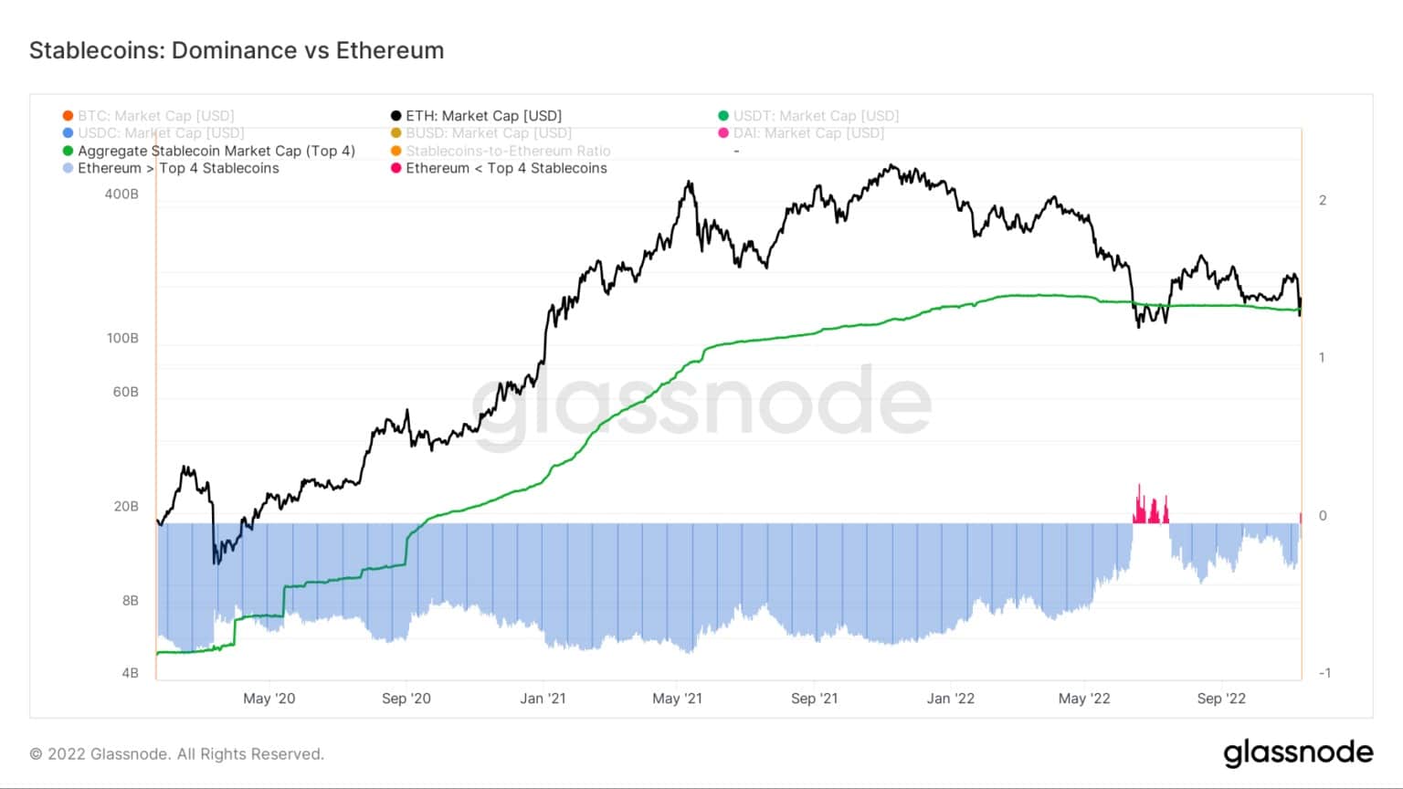The image size is (1403, 789).
Task: Toggle the BTC Market Cap legend series
Action: point(148,116)
